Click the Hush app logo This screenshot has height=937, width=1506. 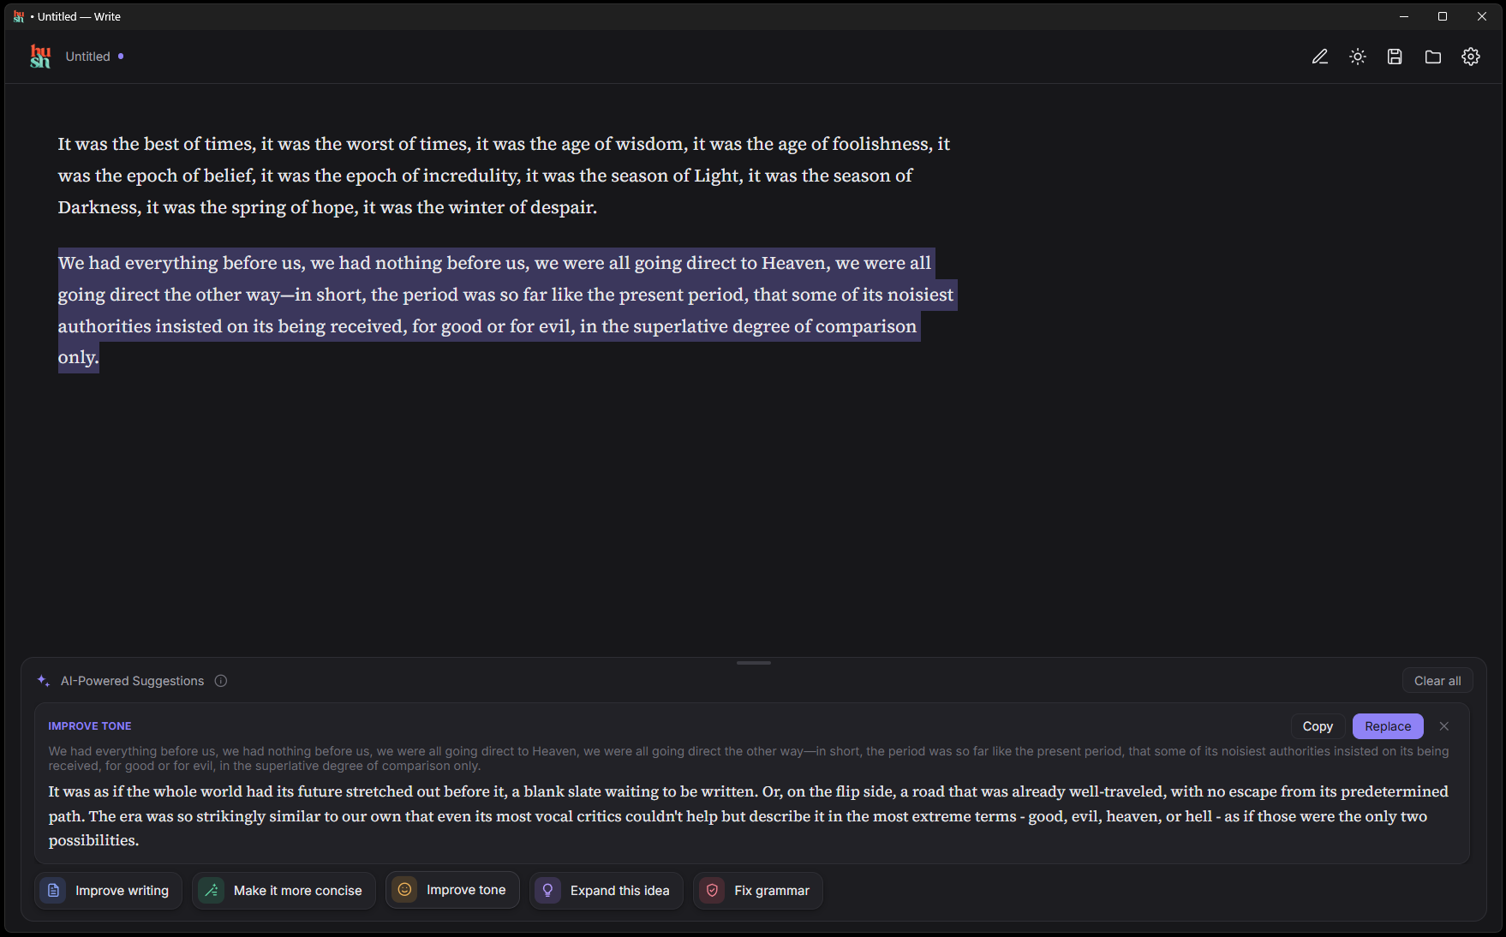[x=40, y=57]
